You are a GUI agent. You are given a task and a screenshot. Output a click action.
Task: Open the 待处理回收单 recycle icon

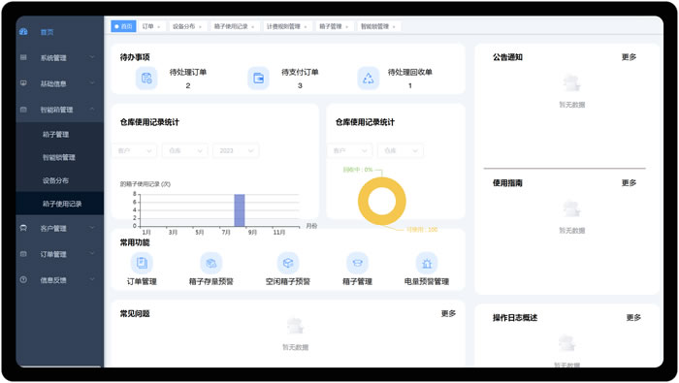pyautogui.click(x=368, y=79)
